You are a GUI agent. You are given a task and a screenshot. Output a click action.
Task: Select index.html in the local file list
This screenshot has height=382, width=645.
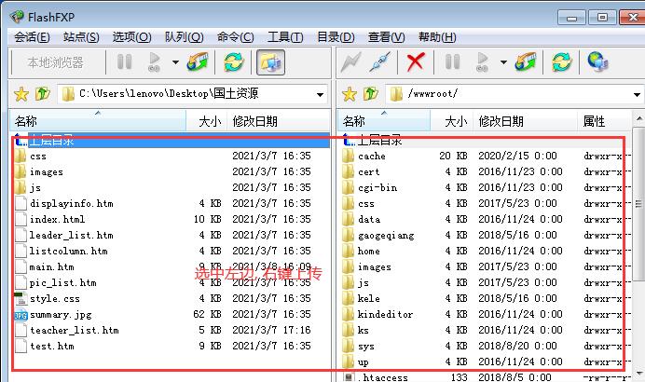coord(56,219)
